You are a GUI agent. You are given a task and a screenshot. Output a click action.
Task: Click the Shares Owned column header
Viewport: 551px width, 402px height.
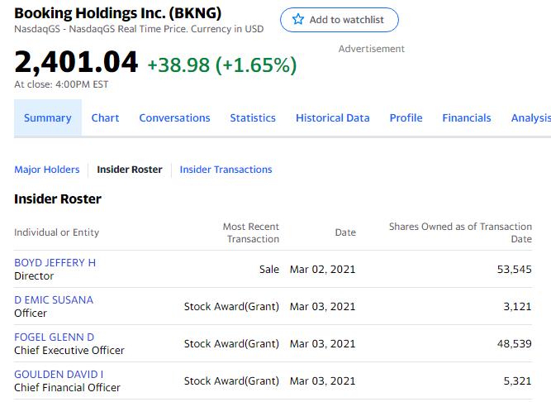point(460,232)
